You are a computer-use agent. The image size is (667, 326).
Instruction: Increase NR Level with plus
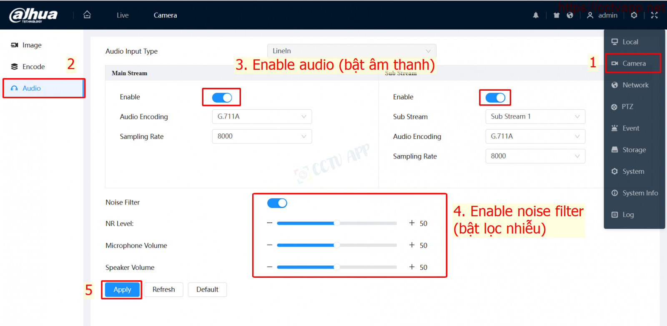[x=412, y=223]
